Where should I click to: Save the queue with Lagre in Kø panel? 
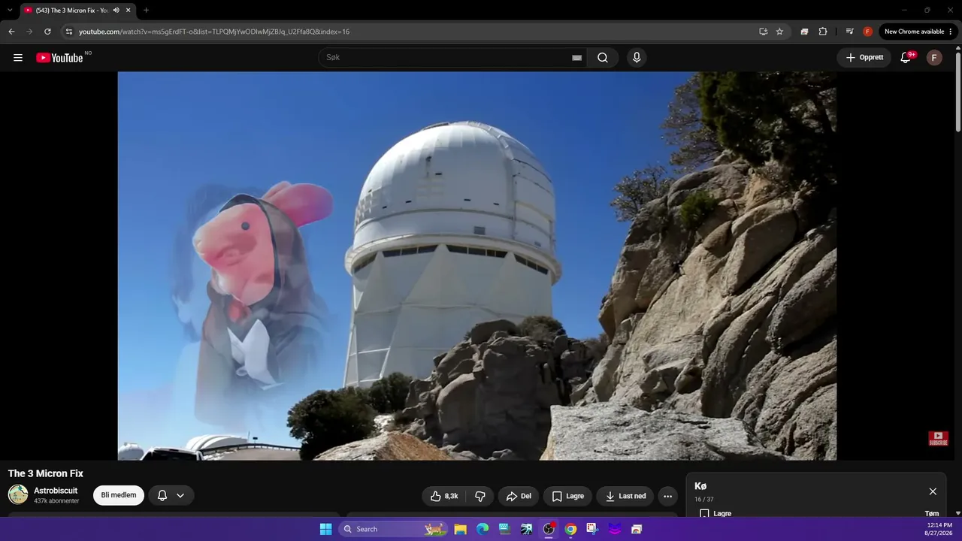(715, 514)
